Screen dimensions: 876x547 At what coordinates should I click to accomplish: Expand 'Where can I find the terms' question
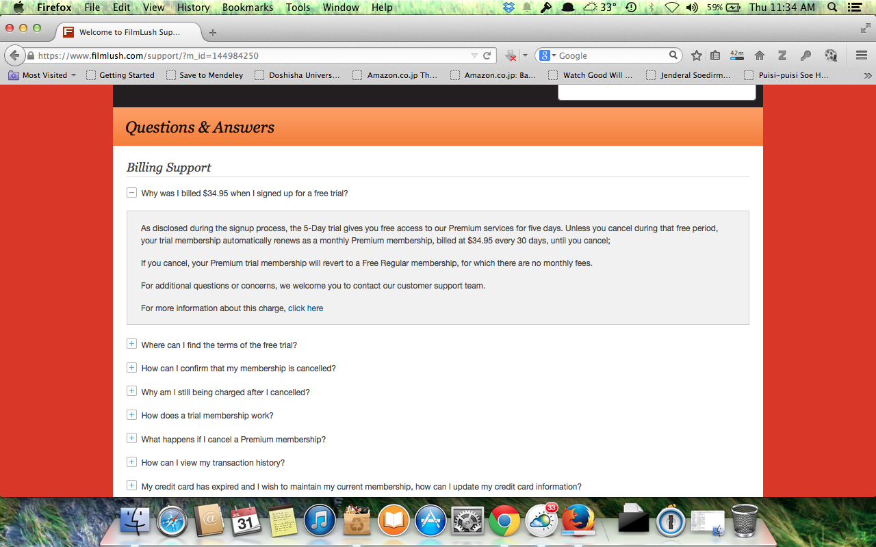(x=132, y=345)
